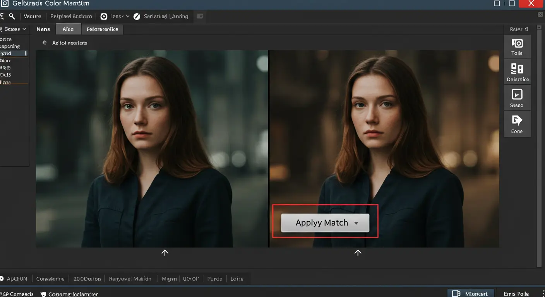Click the shield icon in the status bar

tap(43, 294)
